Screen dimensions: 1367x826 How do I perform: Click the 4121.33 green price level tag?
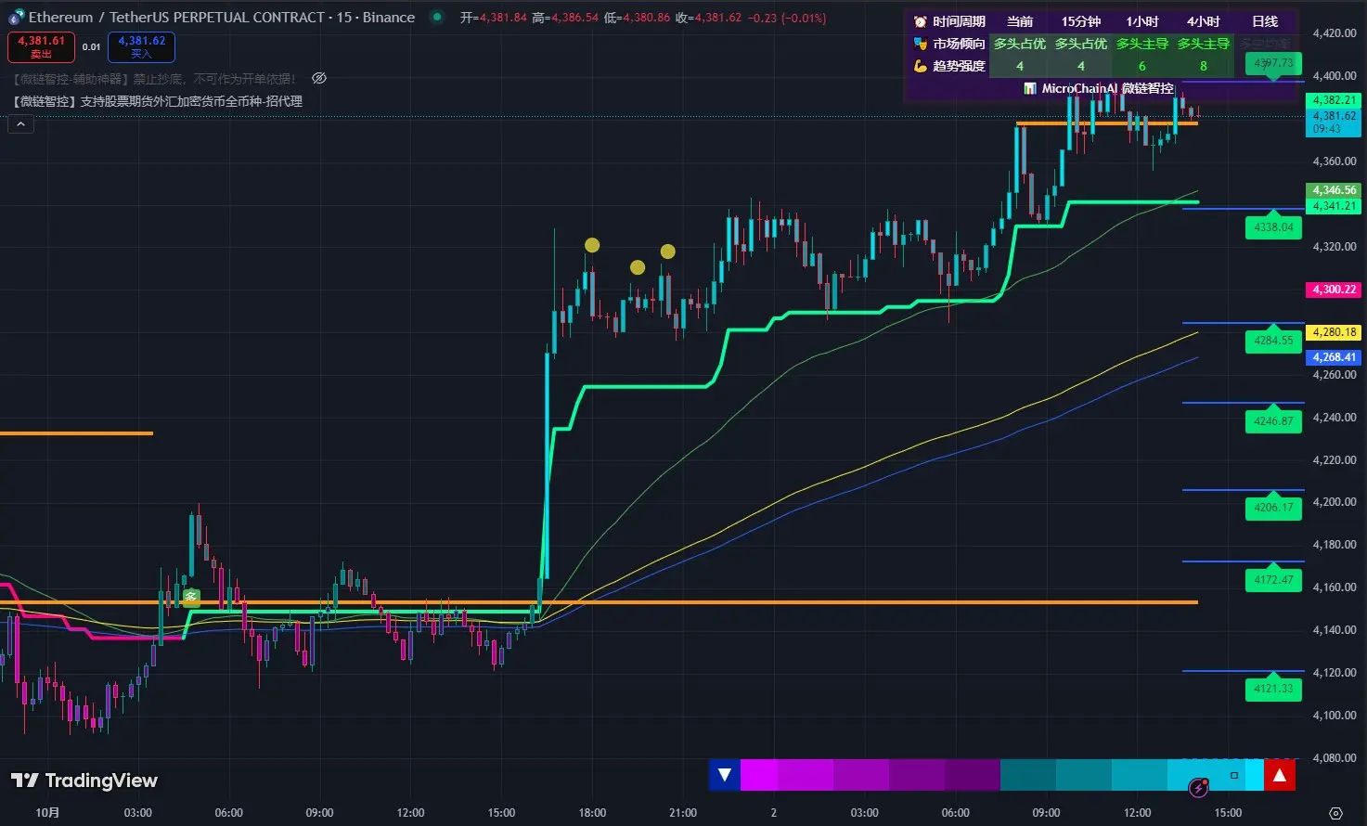tap(1273, 689)
